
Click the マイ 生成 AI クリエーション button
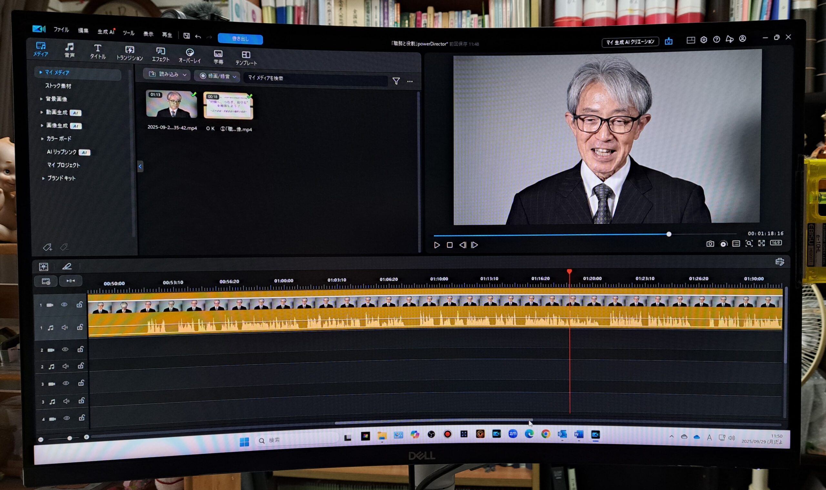coord(630,42)
